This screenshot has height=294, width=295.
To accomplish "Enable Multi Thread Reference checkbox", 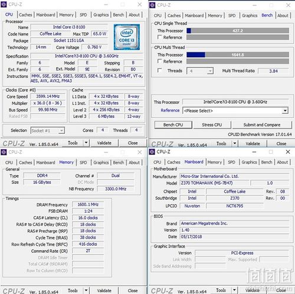I will pos(159,61).
